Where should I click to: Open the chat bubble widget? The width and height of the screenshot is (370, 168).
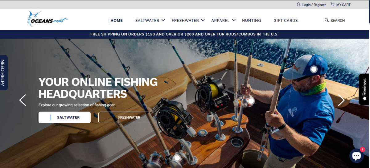(x=357, y=156)
